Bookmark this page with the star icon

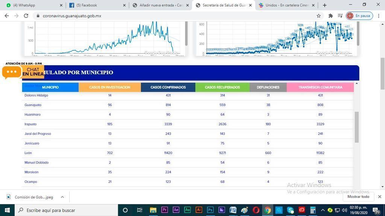pyautogui.click(x=318, y=16)
